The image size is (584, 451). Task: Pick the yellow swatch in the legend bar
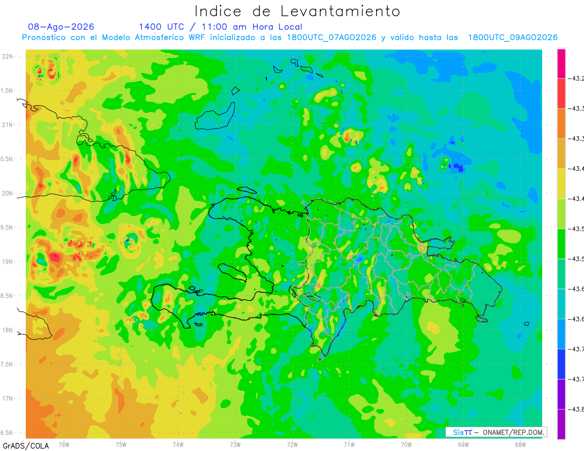[x=561, y=183]
